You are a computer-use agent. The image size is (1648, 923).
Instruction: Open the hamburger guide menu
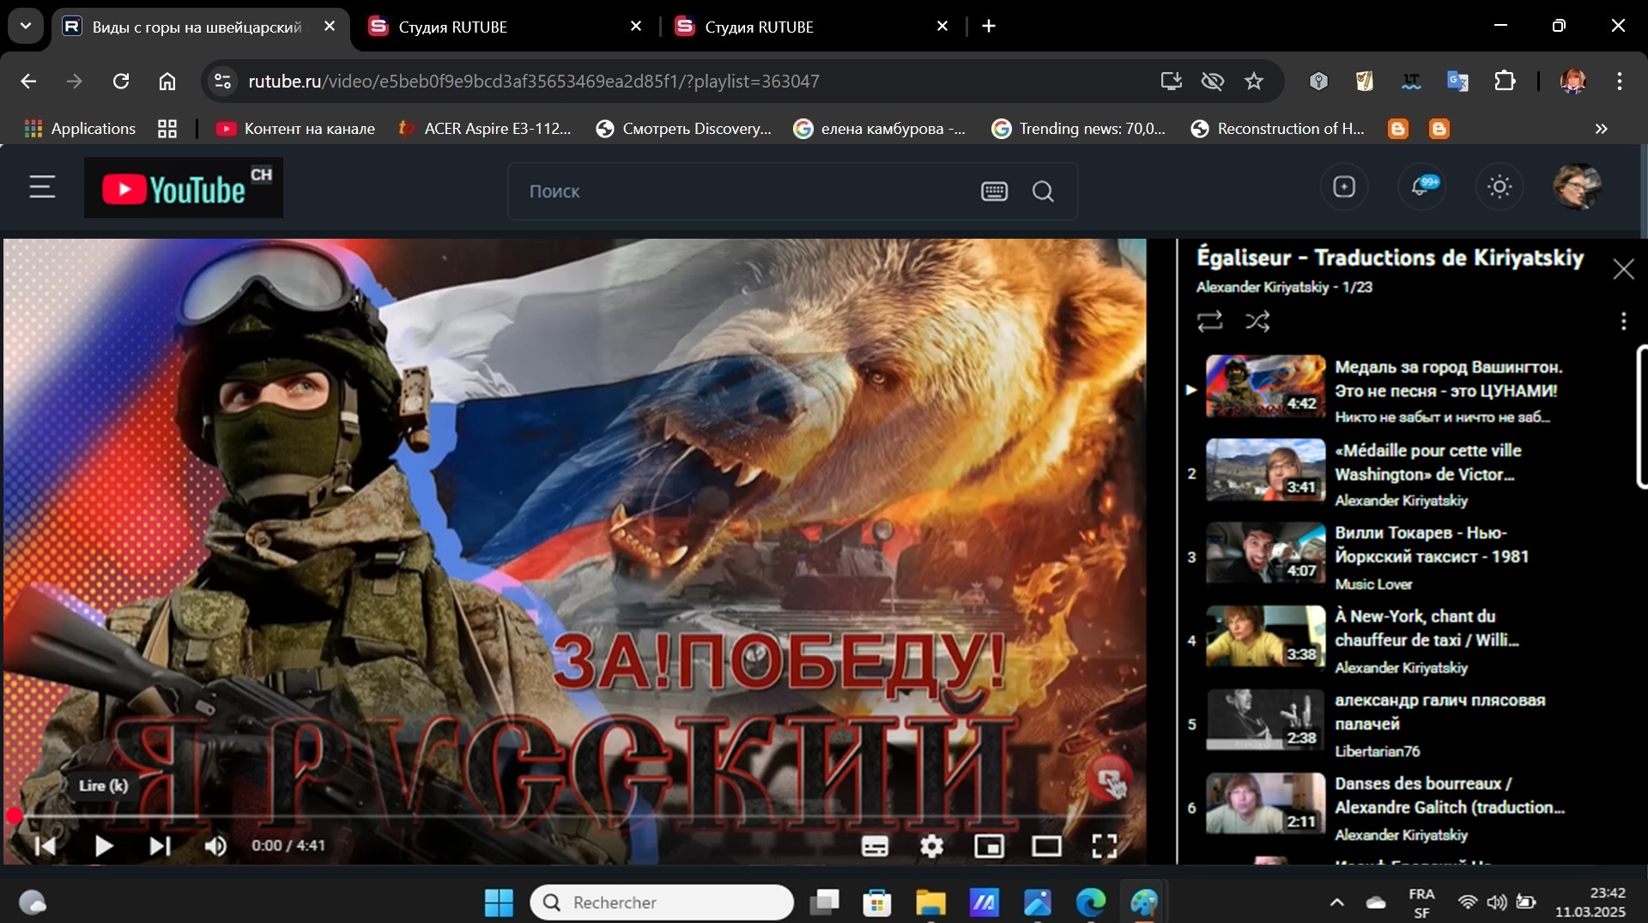point(42,187)
